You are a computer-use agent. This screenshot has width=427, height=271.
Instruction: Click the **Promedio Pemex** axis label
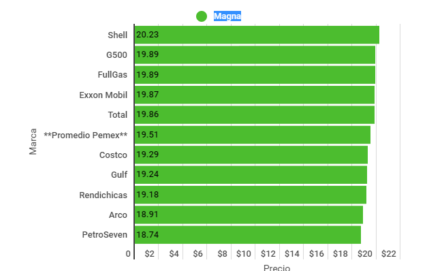pyautogui.click(x=86, y=135)
